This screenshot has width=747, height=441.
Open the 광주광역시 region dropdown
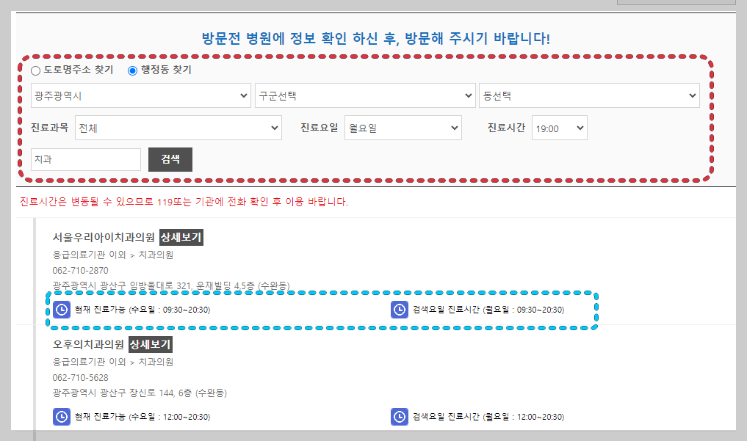(140, 95)
